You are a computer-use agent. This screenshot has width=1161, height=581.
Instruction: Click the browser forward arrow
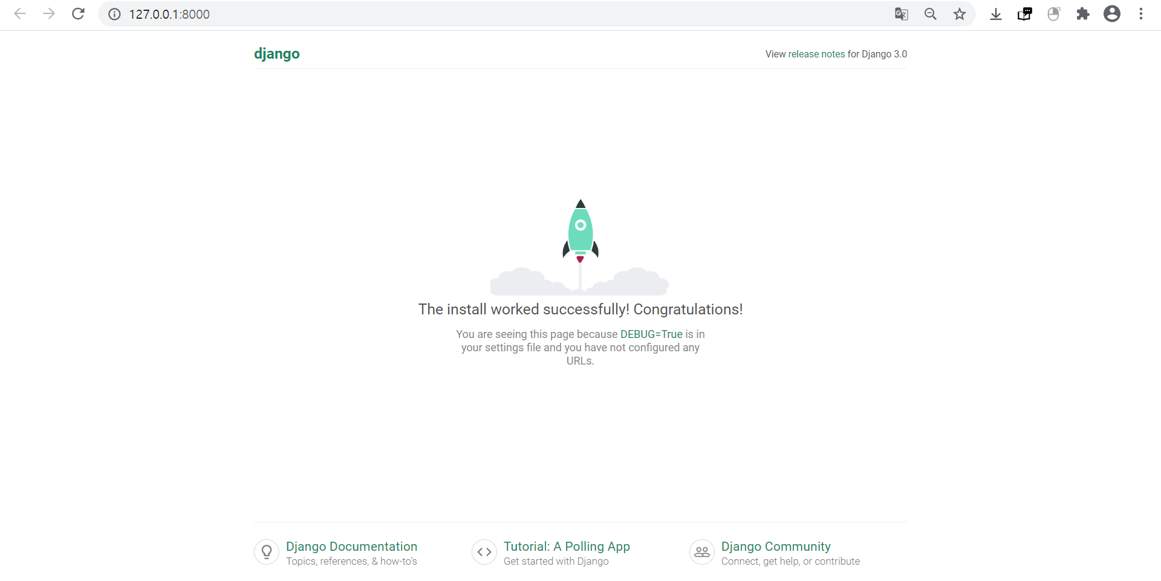pyautogui.click(x=49, y=14)
